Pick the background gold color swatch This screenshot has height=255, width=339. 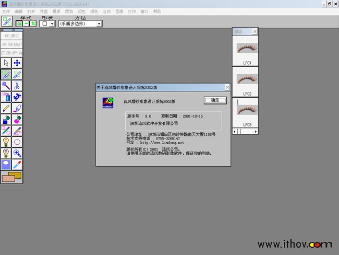[x=17, y=175]
